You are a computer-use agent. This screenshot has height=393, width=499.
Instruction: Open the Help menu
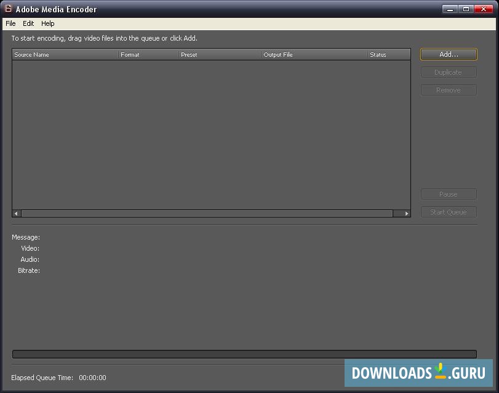click(48, 23)
